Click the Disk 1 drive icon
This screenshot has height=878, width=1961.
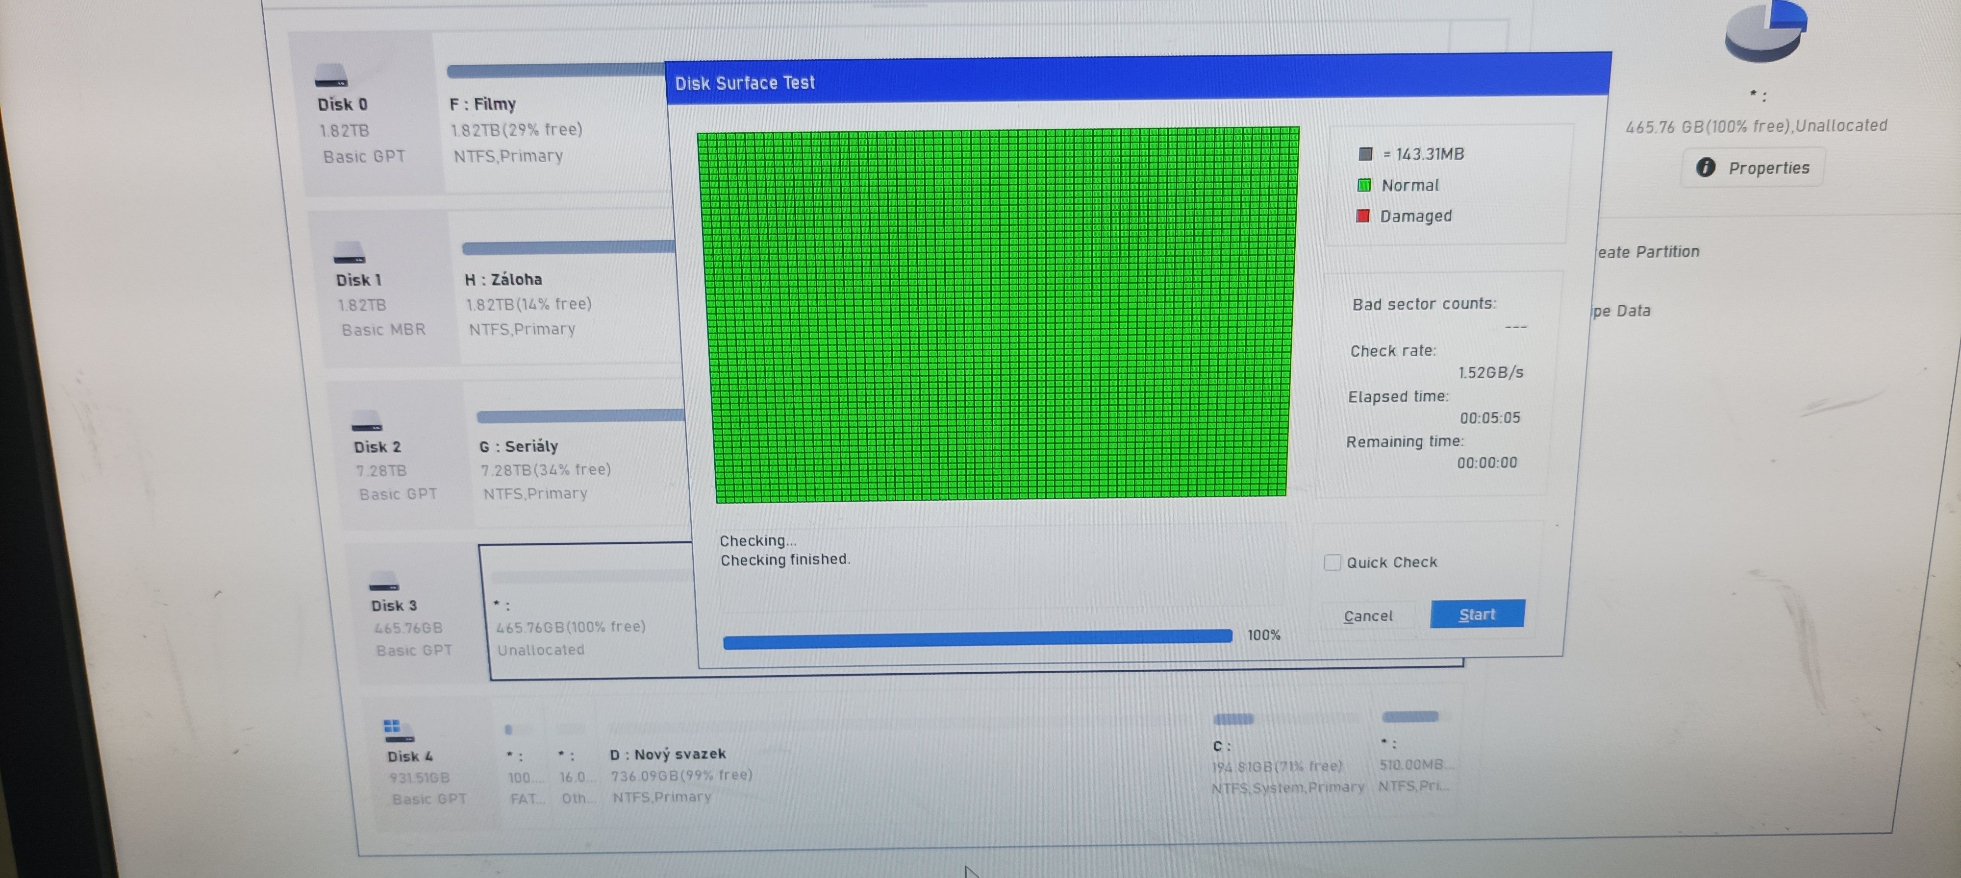(350, 253)
